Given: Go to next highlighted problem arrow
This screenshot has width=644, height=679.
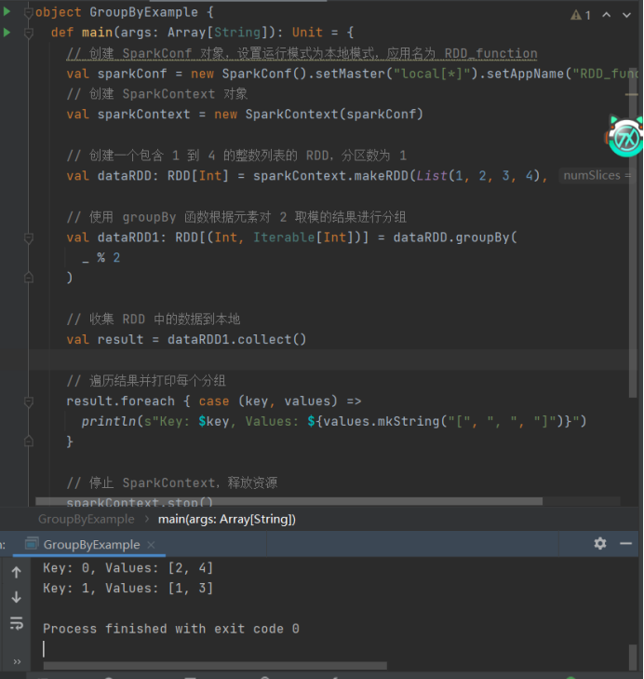Looking at the screenshot, I should coord(626,15).
